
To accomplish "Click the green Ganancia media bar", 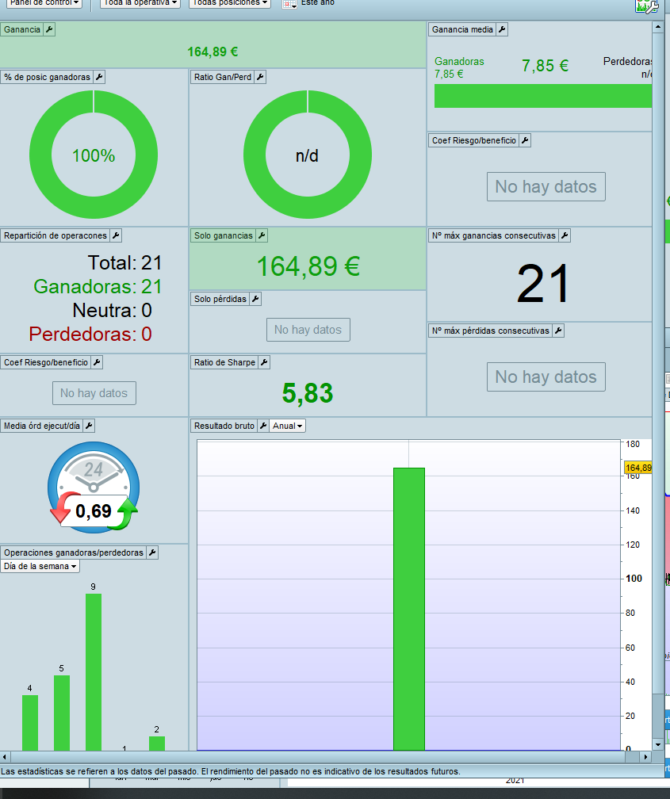I will click(x=543, y=96).
